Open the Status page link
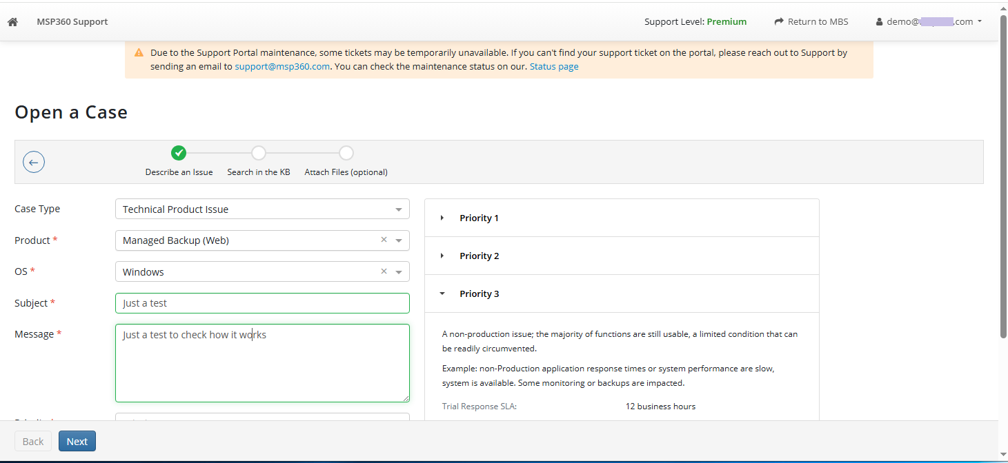 click(x=554, y=67)
